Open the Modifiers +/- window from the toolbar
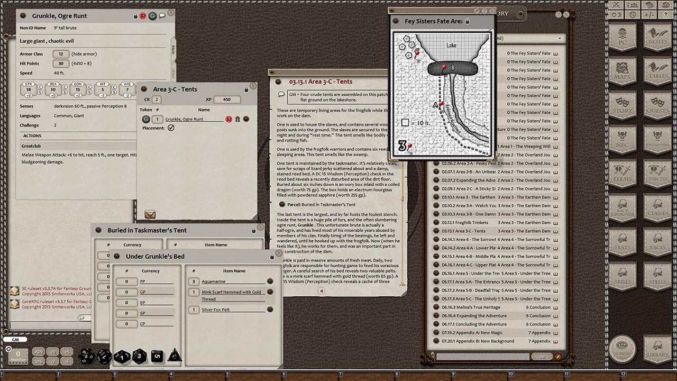677x381 pixels. [649, 14]
